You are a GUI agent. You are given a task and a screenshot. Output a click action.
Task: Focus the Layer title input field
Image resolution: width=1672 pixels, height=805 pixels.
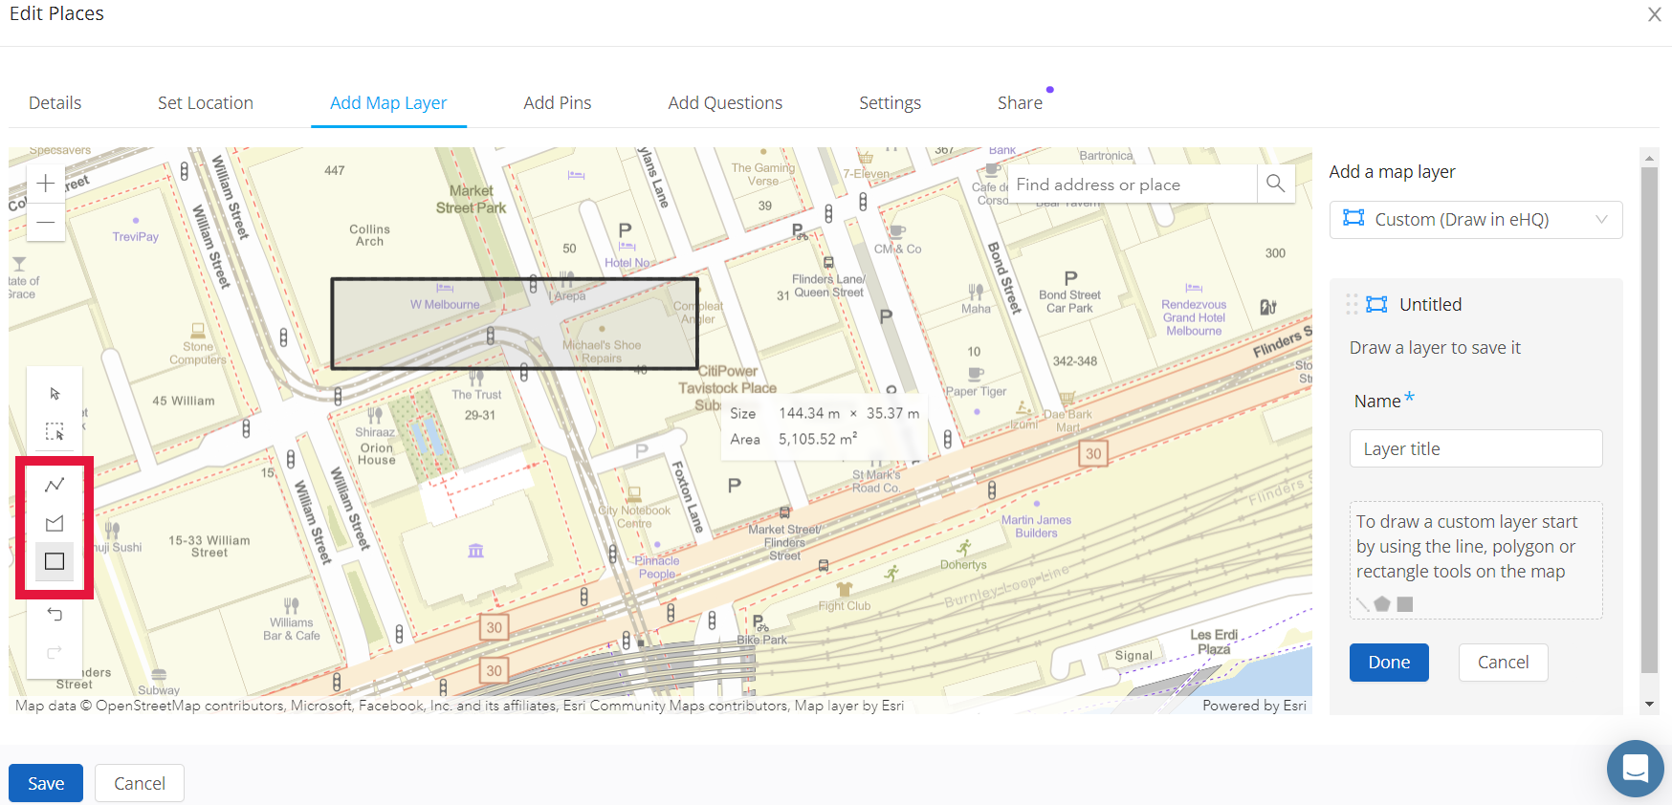[x=1476, y=448]
